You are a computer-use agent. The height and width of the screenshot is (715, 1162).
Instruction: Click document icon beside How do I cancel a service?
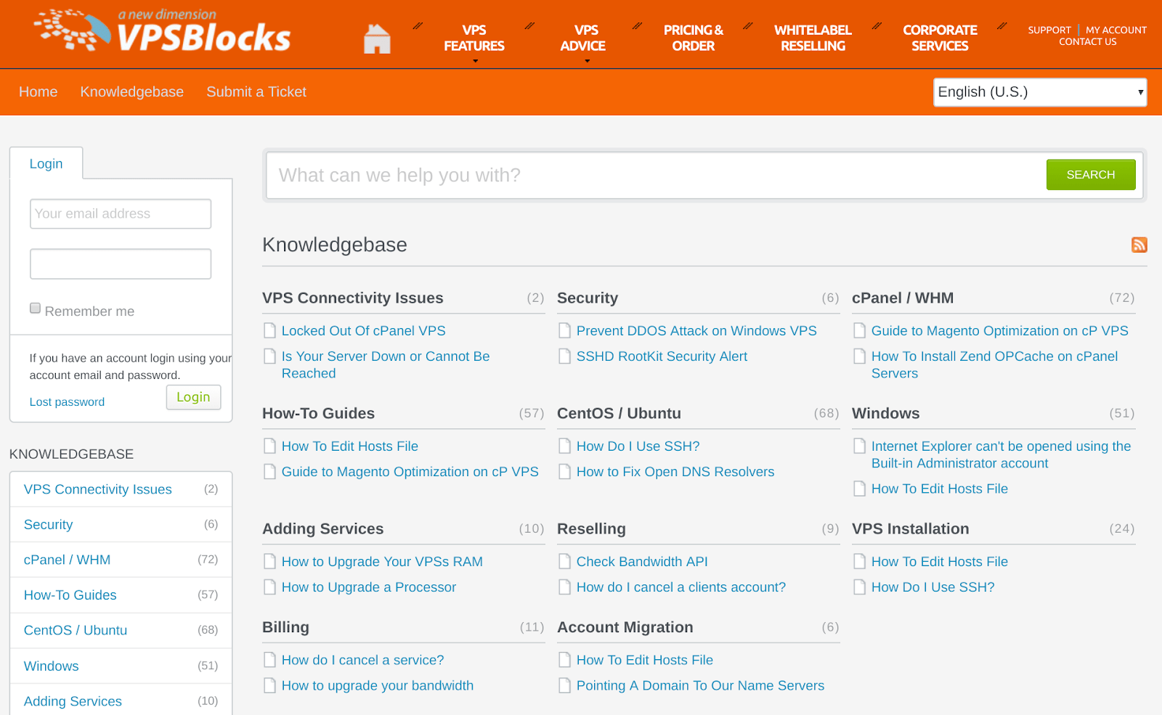[x=269, y=660]
